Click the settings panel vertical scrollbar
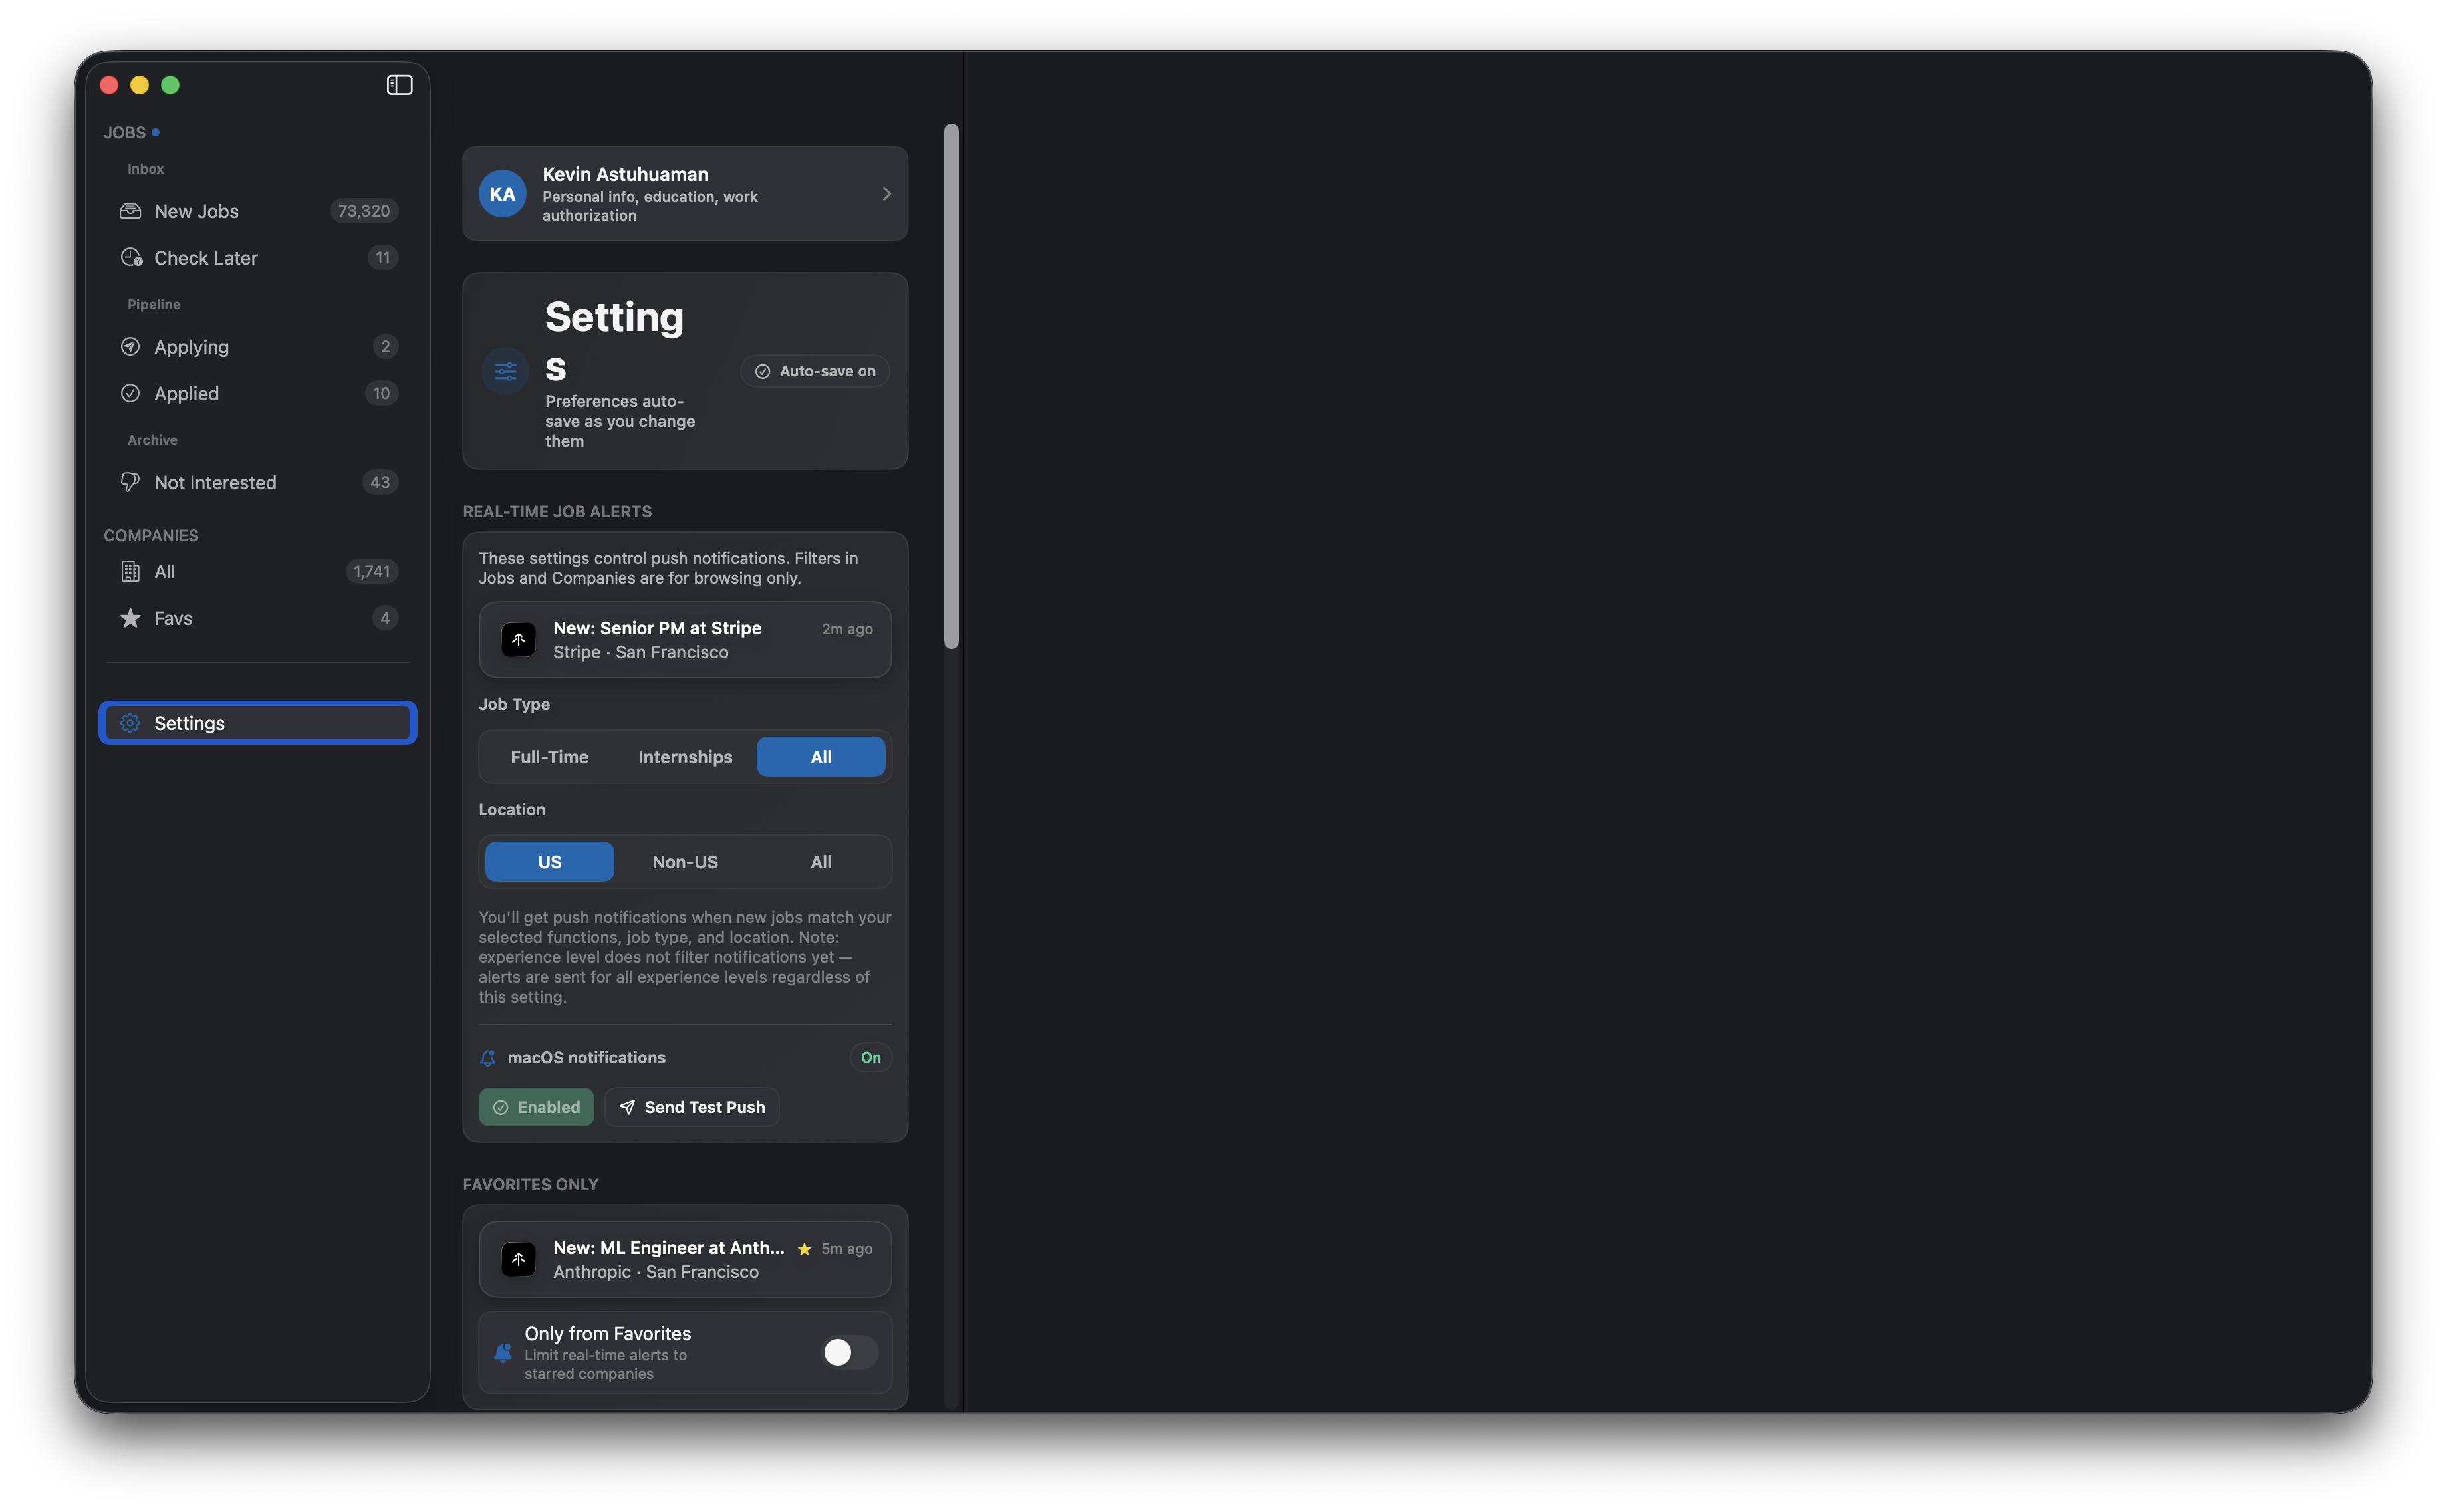2447x1512 pixels. [951, 386]
